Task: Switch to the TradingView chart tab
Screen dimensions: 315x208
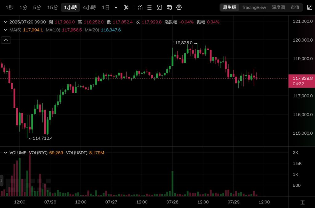Action: pyautogui.click(x=254, y=7)
